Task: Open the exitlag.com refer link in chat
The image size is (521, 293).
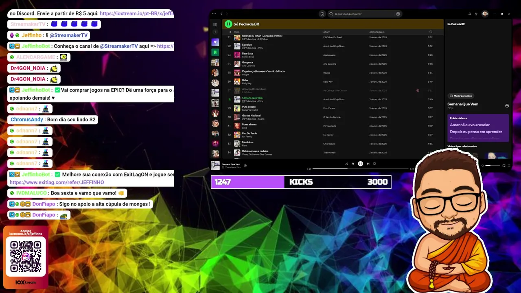Action: (57, 182)
